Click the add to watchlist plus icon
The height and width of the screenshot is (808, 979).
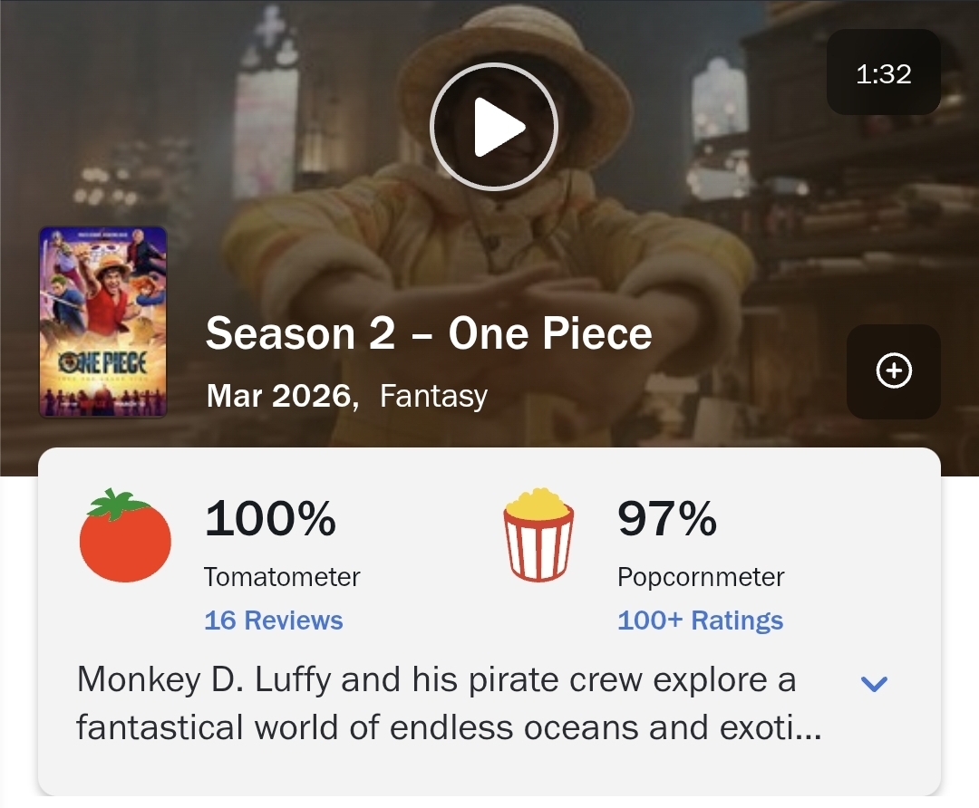(x=894, y=370)
